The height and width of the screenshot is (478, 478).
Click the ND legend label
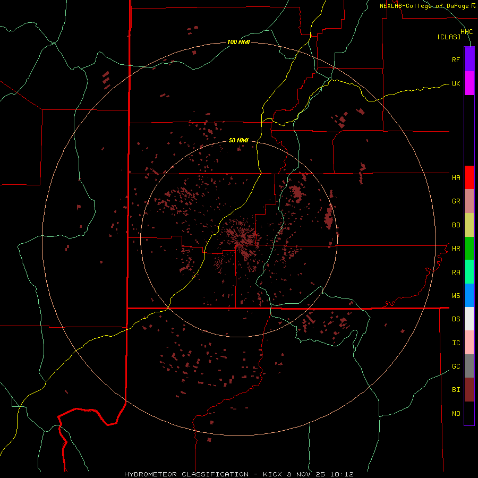[456, 414]
